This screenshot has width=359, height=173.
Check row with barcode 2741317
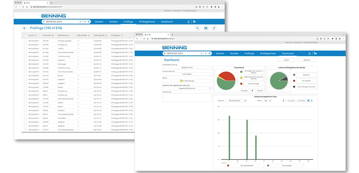(25, 130)
